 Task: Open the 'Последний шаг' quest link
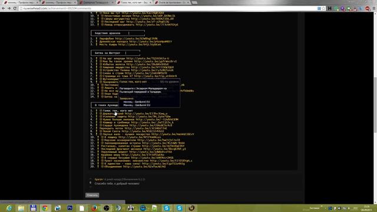[115, 22]
